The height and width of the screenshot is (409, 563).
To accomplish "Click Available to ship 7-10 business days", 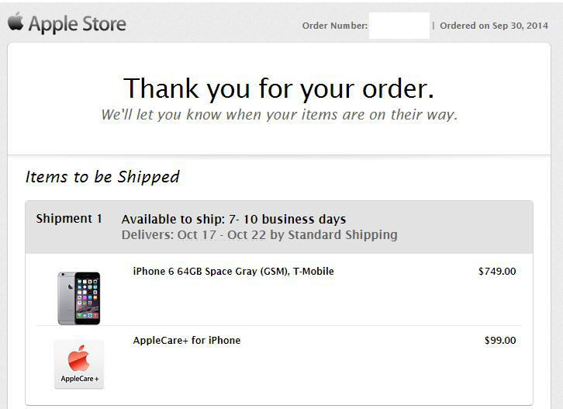I will [233, 219].
